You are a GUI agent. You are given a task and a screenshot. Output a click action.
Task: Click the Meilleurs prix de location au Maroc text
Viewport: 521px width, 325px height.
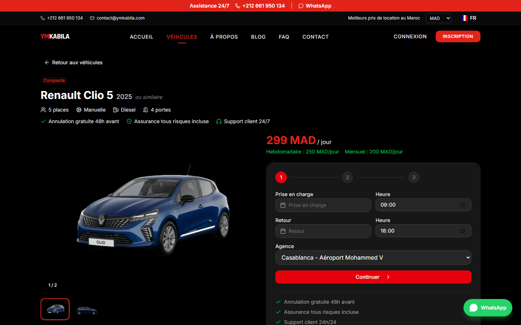[x=384, y=18]
